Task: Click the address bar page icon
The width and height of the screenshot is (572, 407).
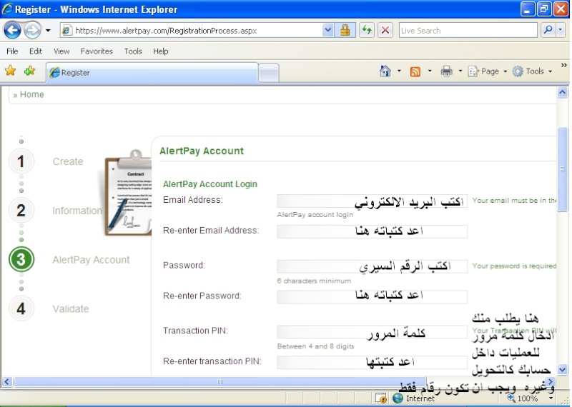Action: point(66,31)
